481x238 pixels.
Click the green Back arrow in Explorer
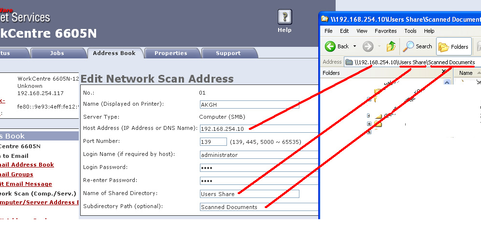click(330, 47)
